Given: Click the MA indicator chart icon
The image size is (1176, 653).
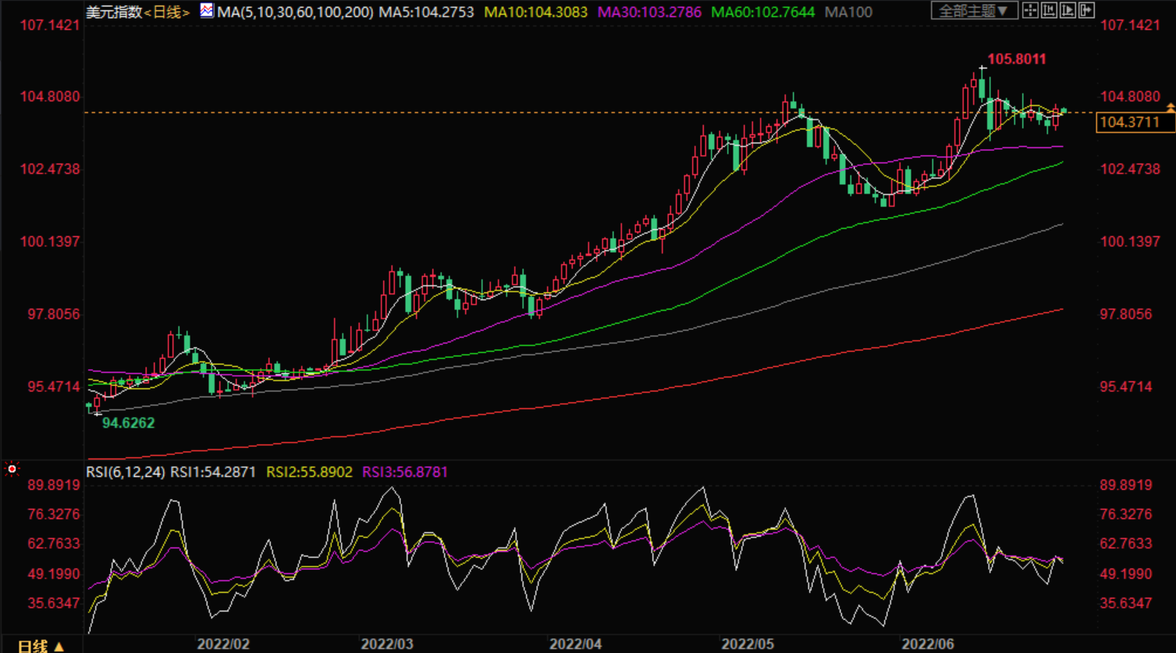Looking at the screenshot, I should click(x=207, y=11).
